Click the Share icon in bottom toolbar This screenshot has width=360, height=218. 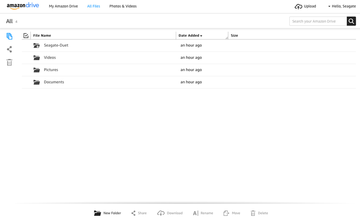133,213
